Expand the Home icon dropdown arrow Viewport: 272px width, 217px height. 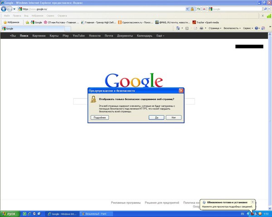click(x=182, y=28)
